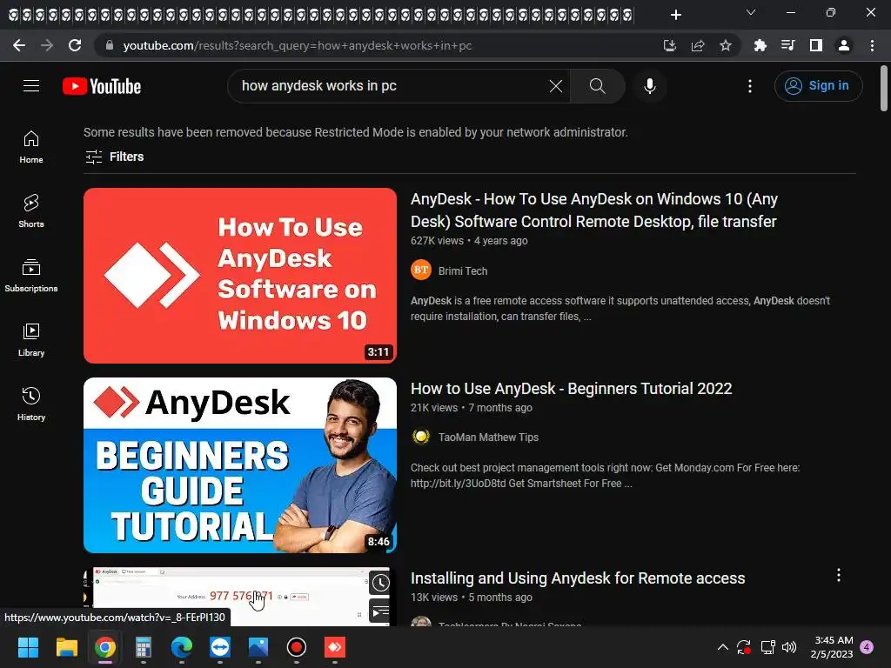Open Chrome three-dot menu
891x668 pixels.
point(872,45)
